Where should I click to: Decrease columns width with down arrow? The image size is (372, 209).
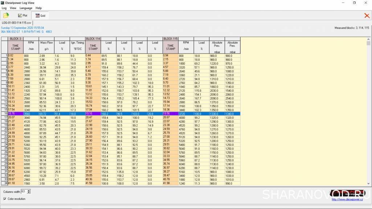29,192
